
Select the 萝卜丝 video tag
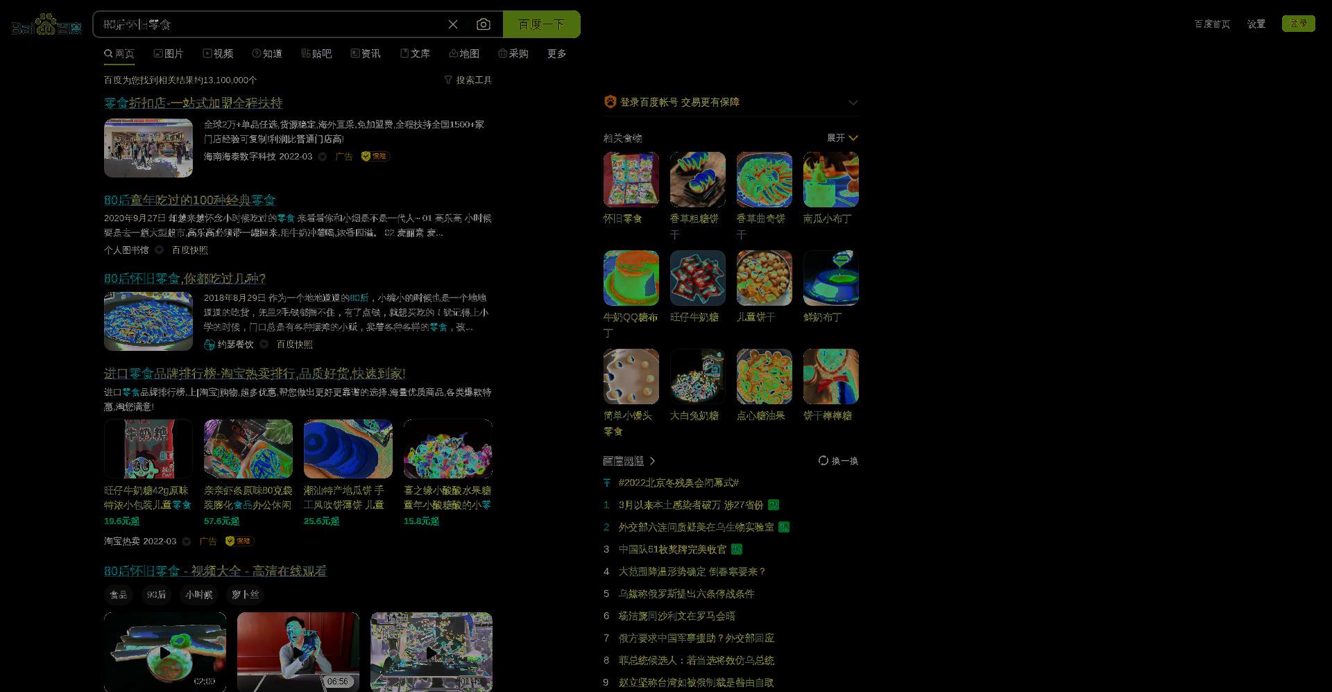point(245,594)
